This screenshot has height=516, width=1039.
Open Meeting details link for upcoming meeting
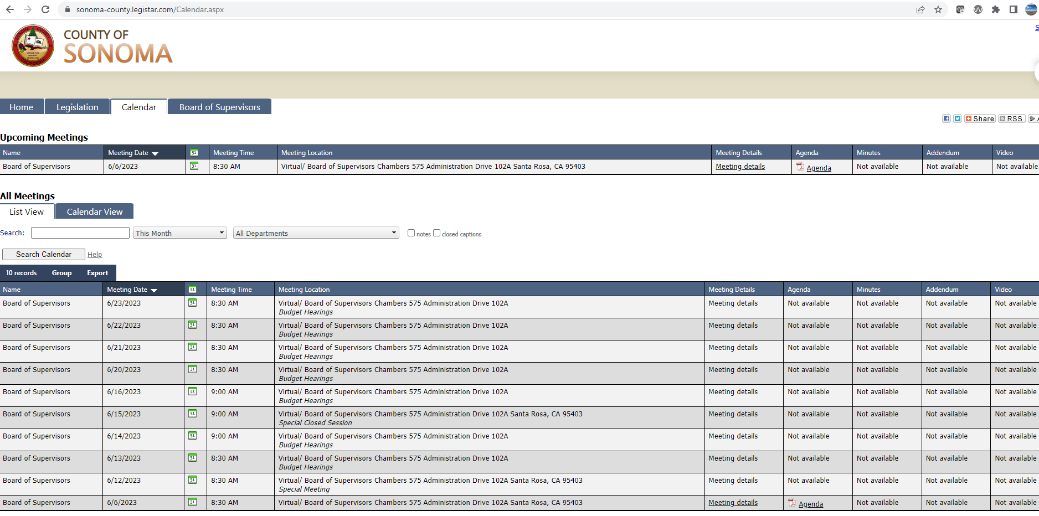740,167
